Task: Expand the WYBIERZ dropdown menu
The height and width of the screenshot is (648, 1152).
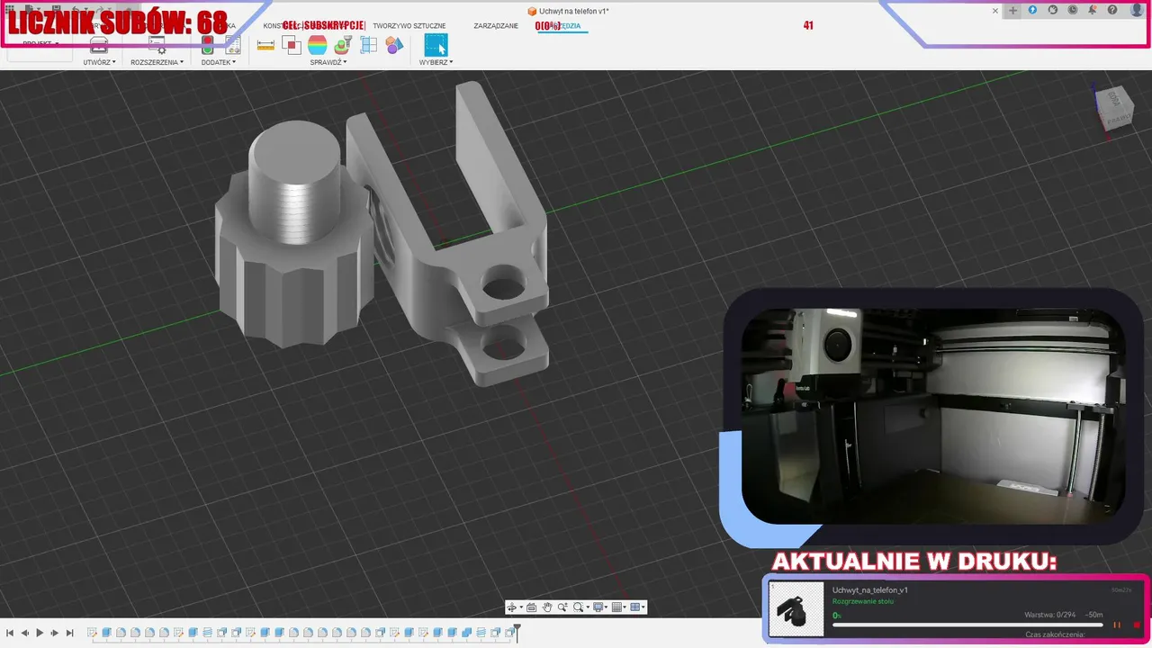Action: [436, 62]
